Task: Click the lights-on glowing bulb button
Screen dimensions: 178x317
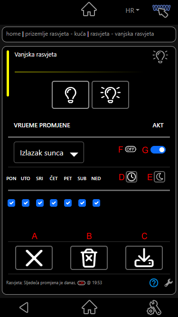Action: [111, 95]
